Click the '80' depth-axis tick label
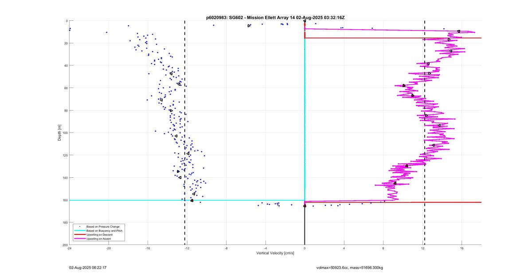Image resolution: width=532 pixels, height=275 pixels. point(66,111)
